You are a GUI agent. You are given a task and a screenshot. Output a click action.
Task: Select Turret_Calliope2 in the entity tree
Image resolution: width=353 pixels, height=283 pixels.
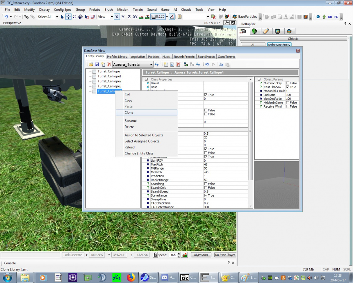click(x=109, y=81)
